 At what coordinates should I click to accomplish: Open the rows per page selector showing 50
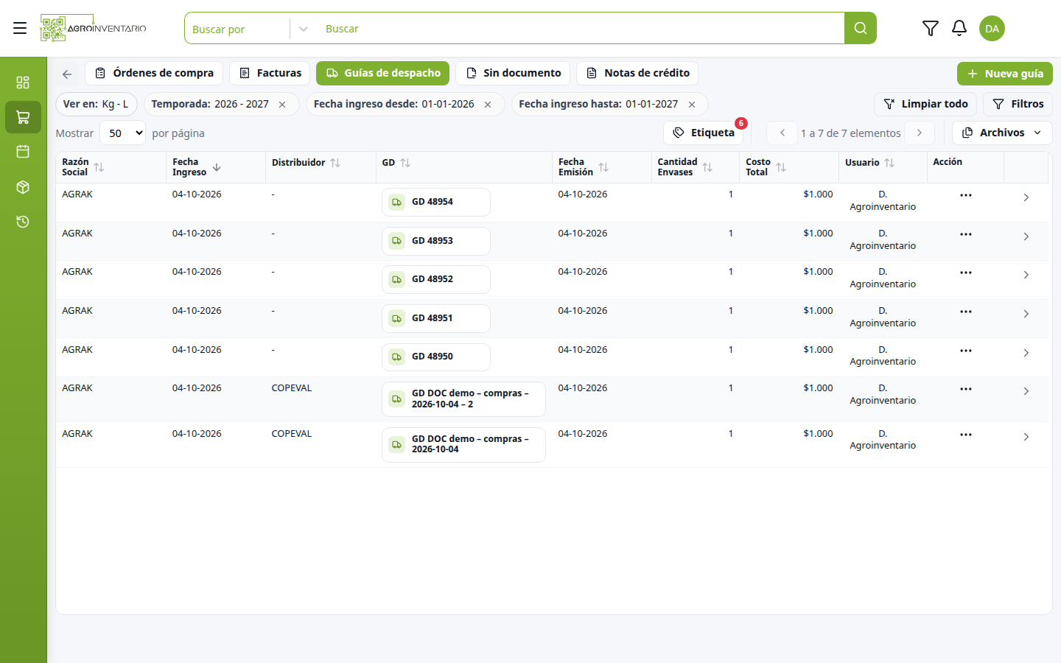point(122,133)
